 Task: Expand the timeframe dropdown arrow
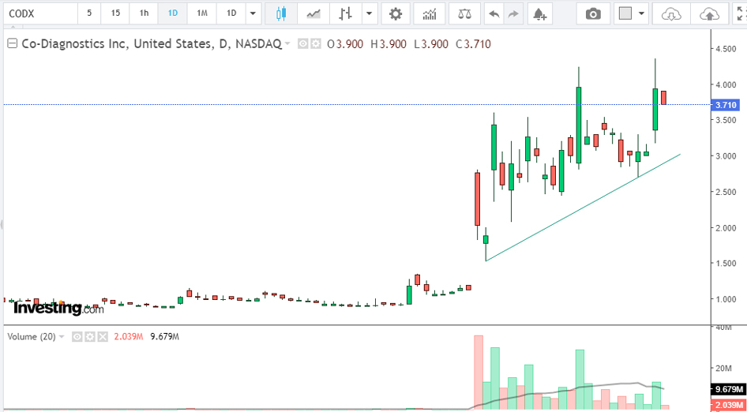click(x=253, y=14)
